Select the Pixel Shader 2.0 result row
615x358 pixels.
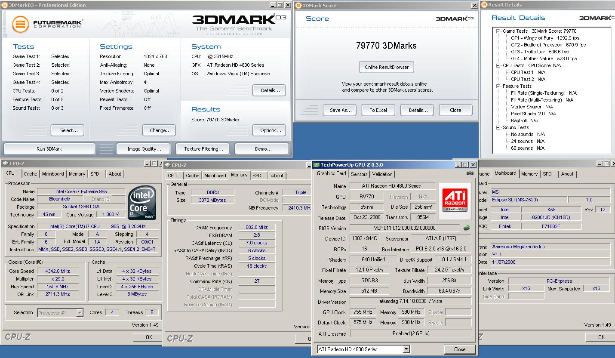point(533,114)
